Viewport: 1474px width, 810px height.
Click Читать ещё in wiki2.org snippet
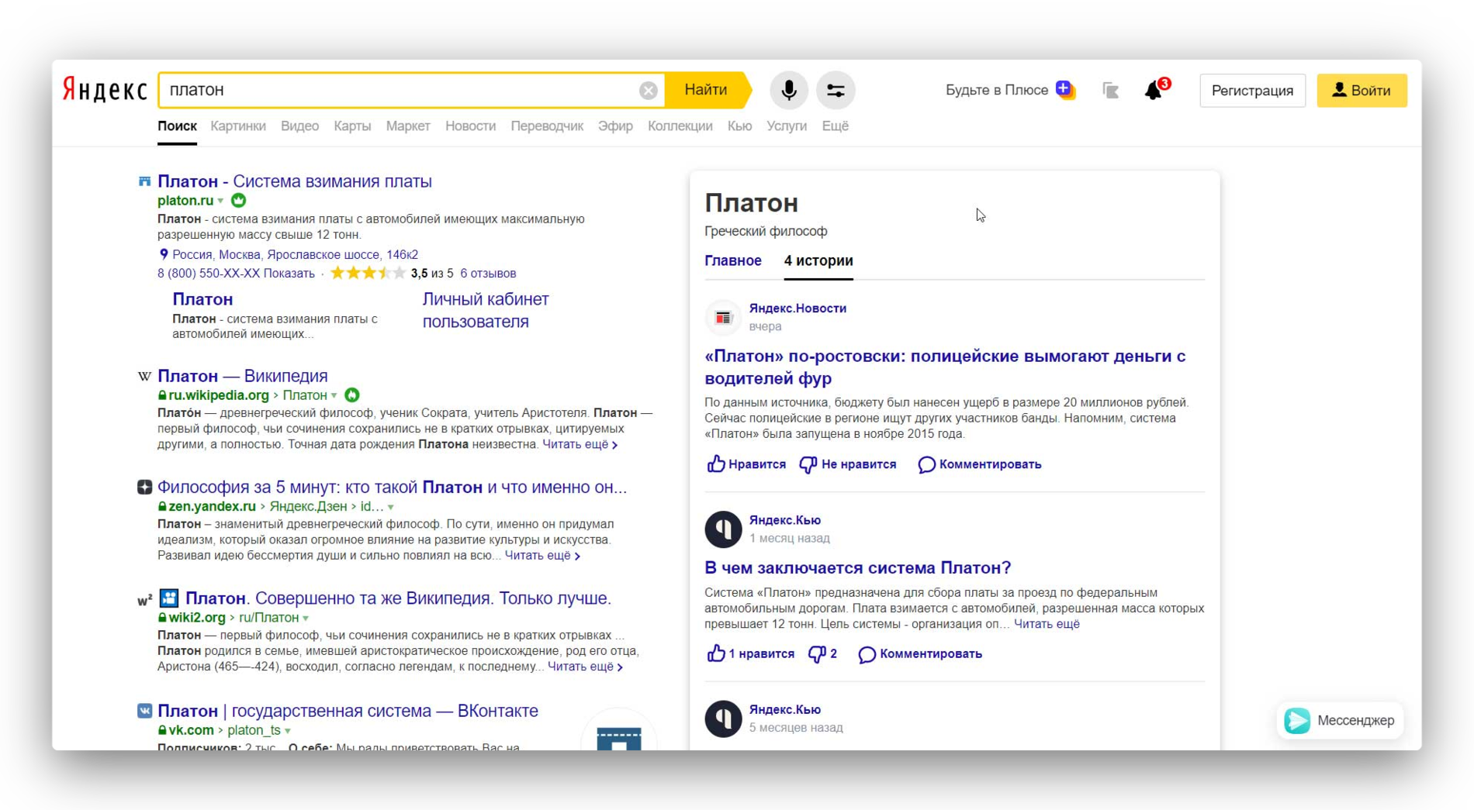click(x=585, y=667)
